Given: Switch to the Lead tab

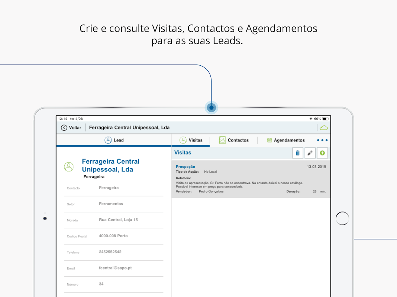Looking at the screenshot, I should [x=114, y=140].
